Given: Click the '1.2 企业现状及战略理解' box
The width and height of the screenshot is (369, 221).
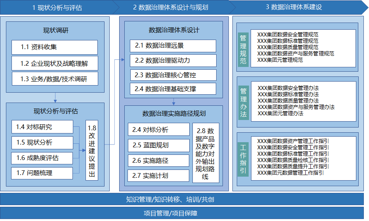Looking at the screenshot, I should (x=54, y=63).
